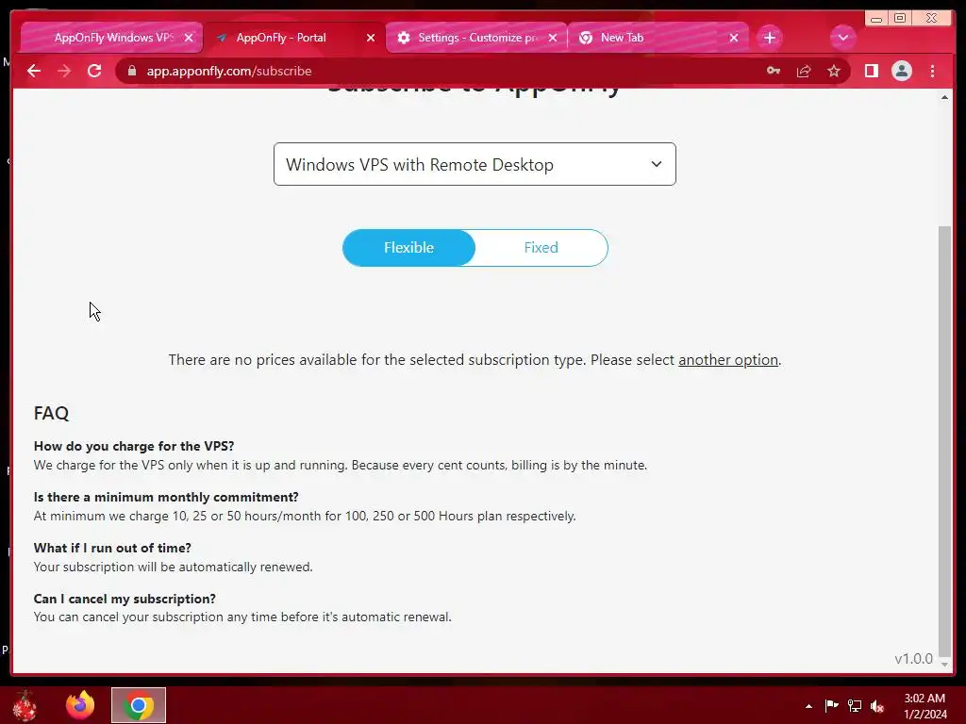The image size is (966, 724).
Task: Click the FAQ heading
Action: [x=51, y=413]
